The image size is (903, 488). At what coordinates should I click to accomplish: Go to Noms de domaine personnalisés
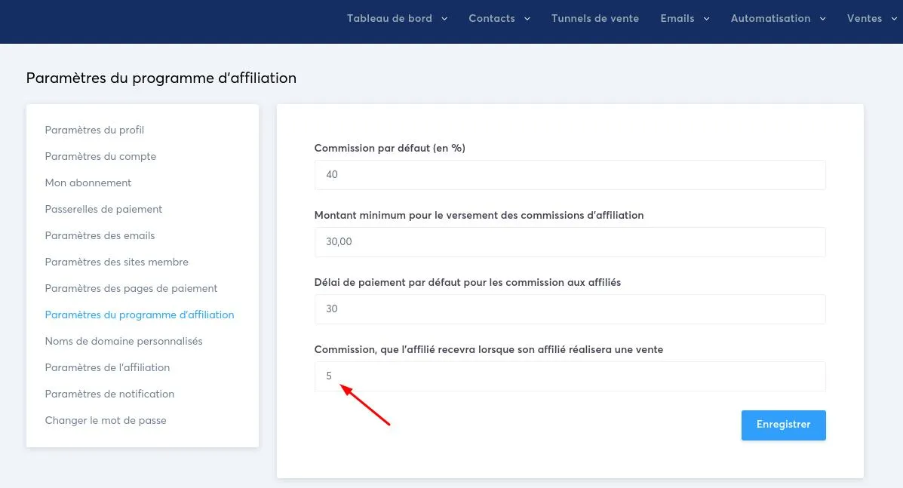123,341
